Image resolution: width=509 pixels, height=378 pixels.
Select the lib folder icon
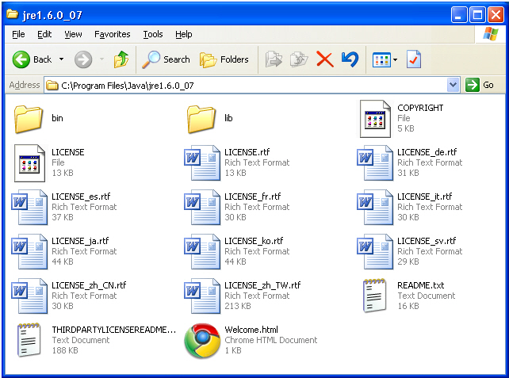(x=201, y=119)
